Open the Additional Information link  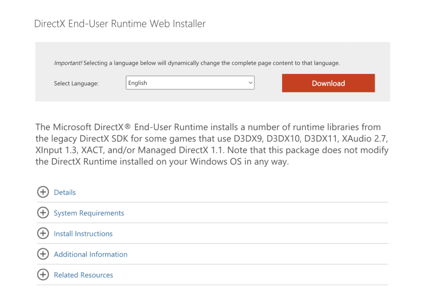[91, 254]
